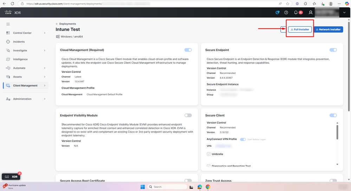The width and height of the screenshot is (351, 191).
Task: Click the read aloud icon in address bar
Action: pyautogui.click(x=280, y=4)
